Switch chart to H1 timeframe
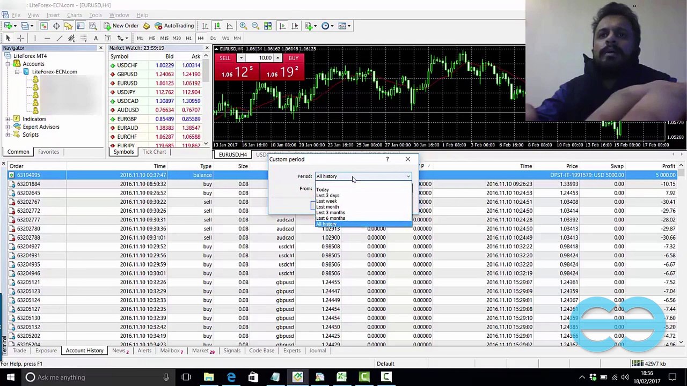This screenshot has width=687, height=386. coord(188,38)
